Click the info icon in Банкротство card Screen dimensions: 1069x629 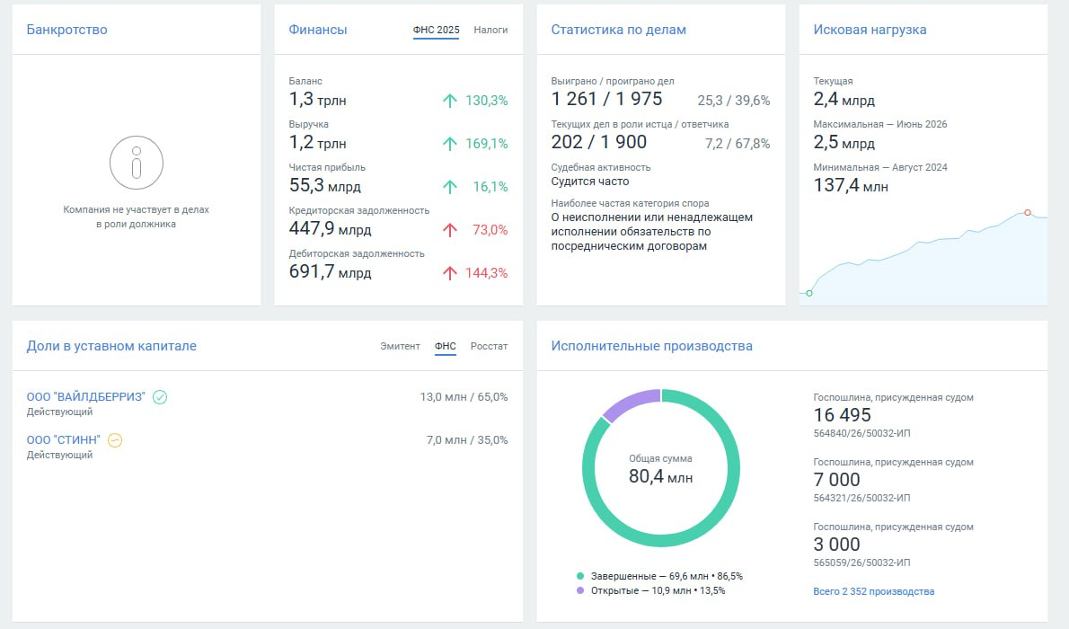coord(137,163)
